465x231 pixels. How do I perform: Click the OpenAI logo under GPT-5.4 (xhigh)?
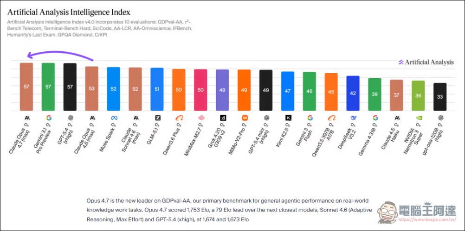tap(70, 118)
